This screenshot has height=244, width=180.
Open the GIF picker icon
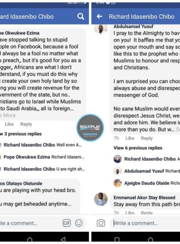point(67,223)
